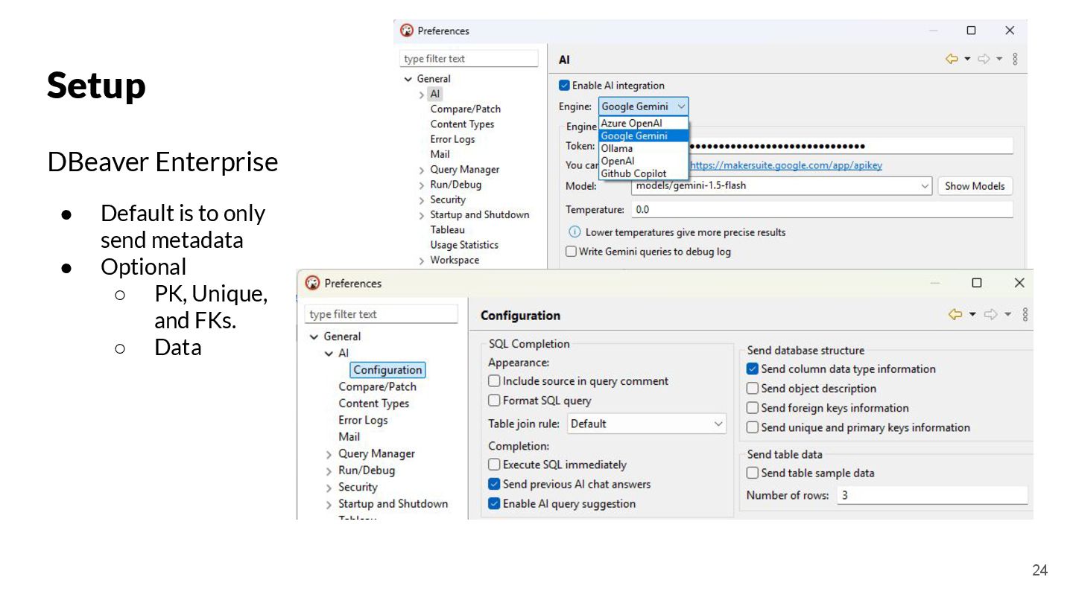
Task: Click the upper type filter text field
Action: coord(469,59)
